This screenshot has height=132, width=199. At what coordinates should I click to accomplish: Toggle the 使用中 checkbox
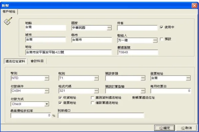point(161,27)
